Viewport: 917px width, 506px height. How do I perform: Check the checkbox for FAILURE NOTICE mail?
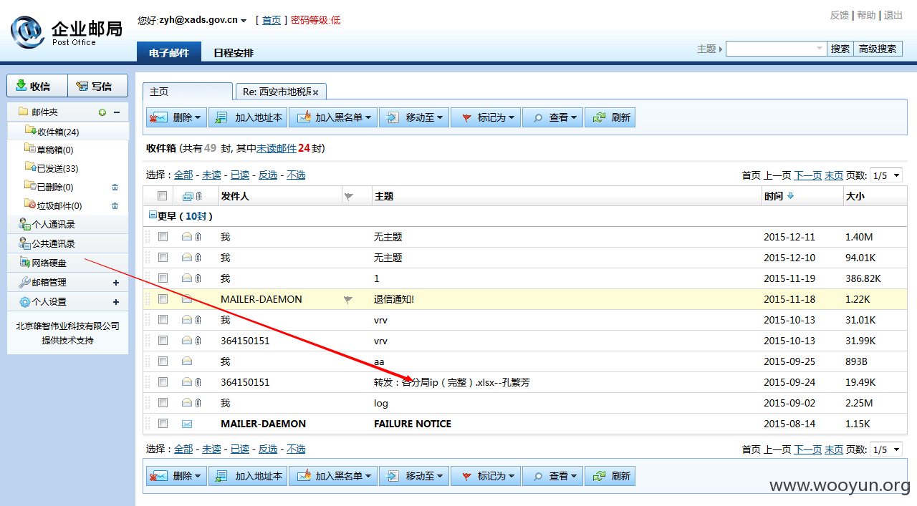(x=163, y=423)
